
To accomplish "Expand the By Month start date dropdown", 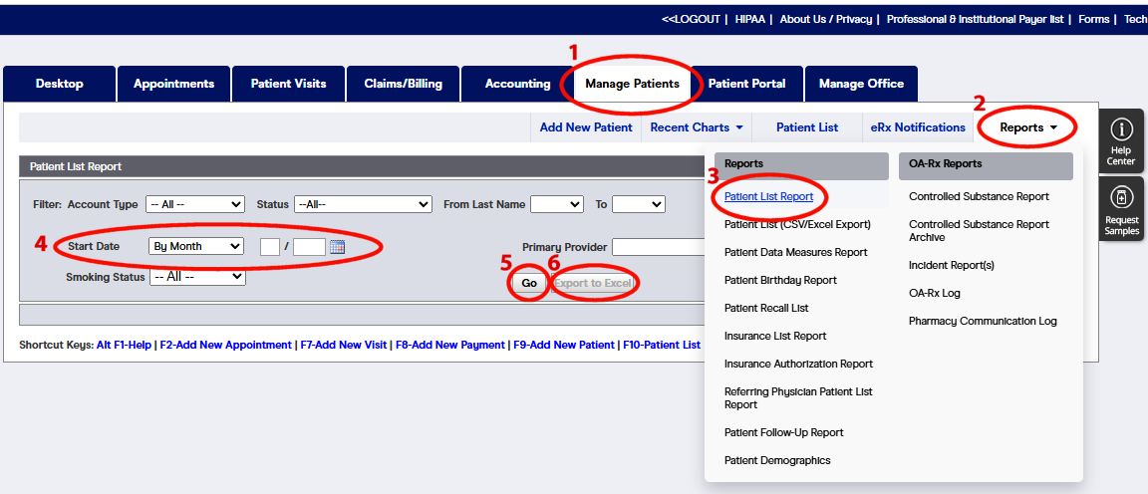I will [195, 246].
